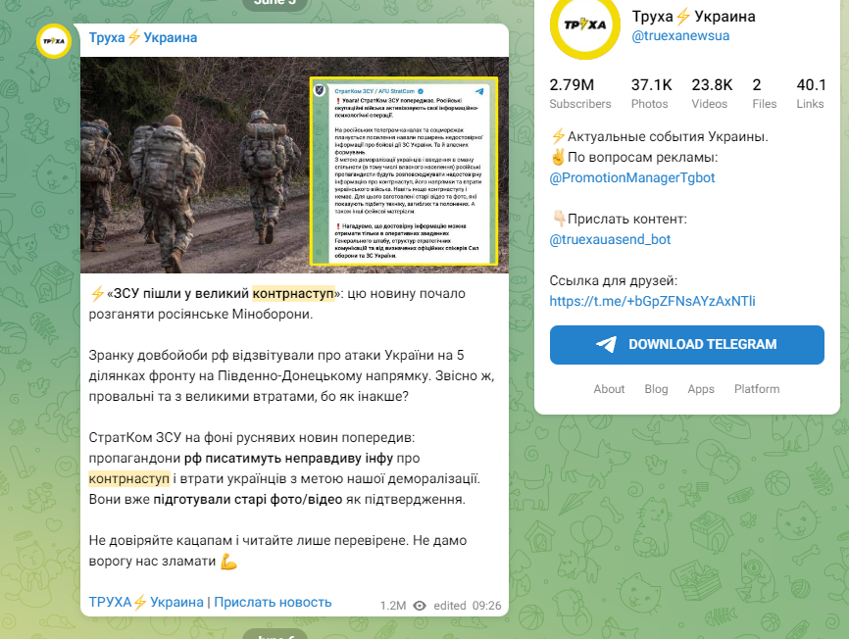Click the 2.79M Subscribers counter
849x639 pixels.
click(580, 94)
